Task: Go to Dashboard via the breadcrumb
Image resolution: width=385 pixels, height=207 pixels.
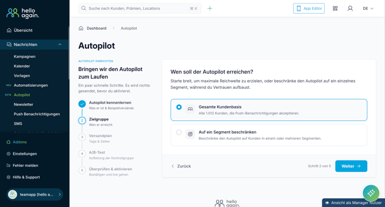Action: pos(97,29)
